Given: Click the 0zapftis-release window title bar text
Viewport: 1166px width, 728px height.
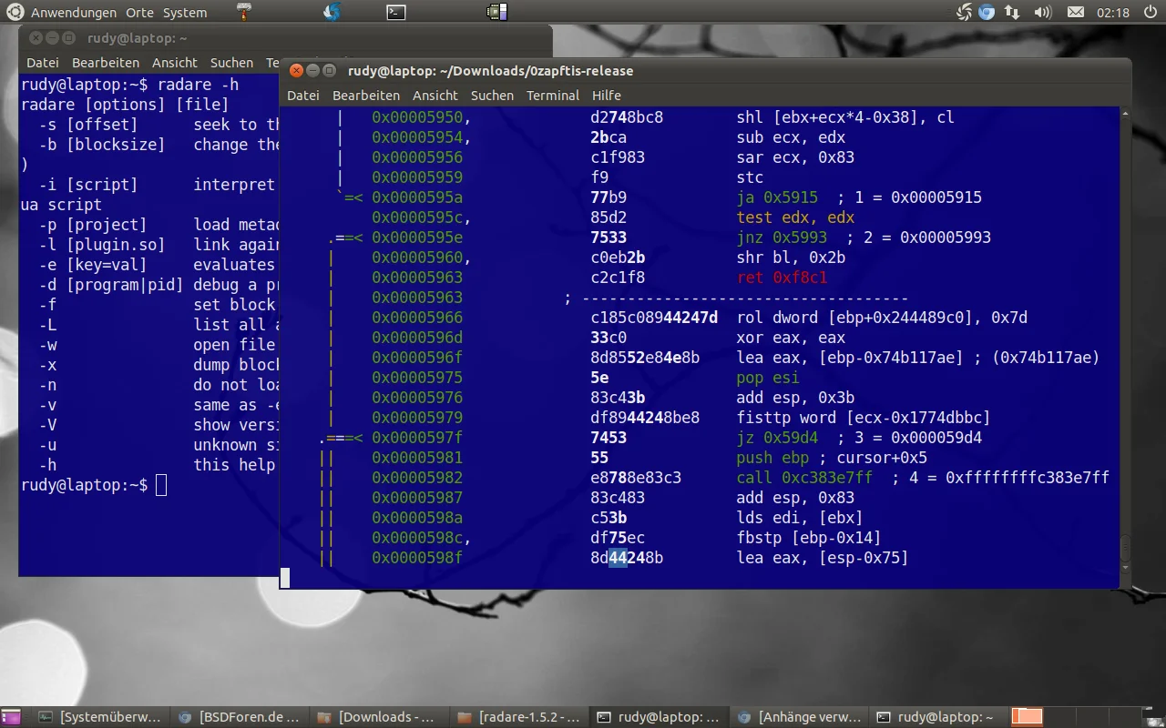Looking at the screenshot, I should [490, 70].
